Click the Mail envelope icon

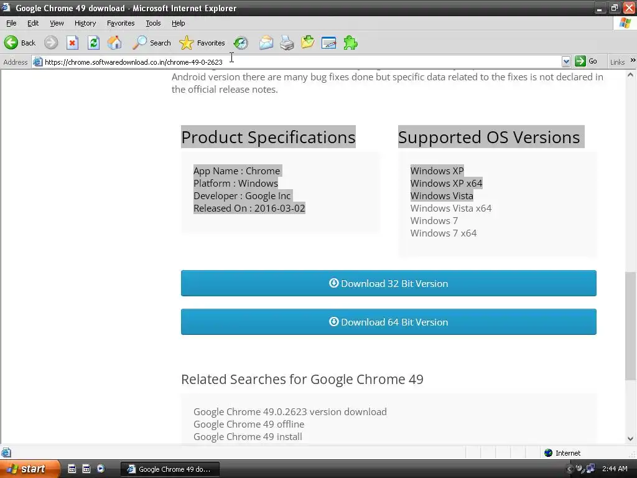pyautogui.click(x=266, y=43)
